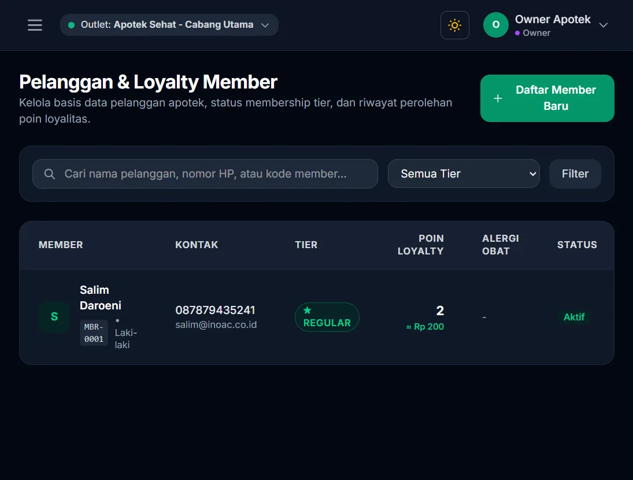Viewport: 633px width, 480px height.
Task: Open member Salim Daroeni name
Action: pos(101,297)
